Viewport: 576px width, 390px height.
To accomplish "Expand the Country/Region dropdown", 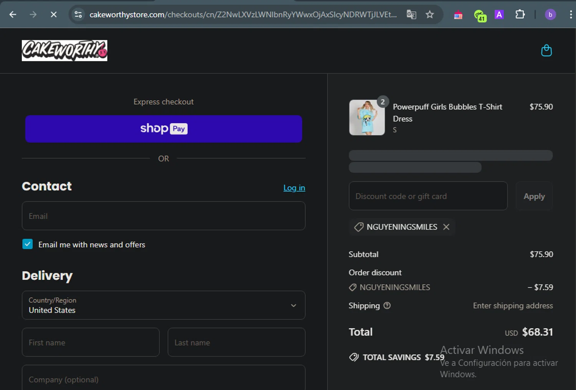I will (164, 305).
